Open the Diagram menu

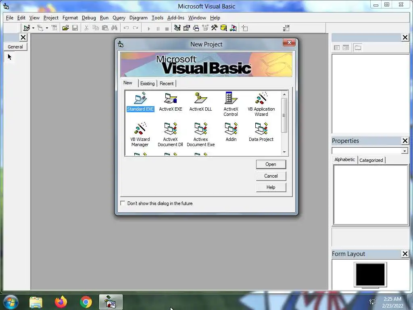138,18
